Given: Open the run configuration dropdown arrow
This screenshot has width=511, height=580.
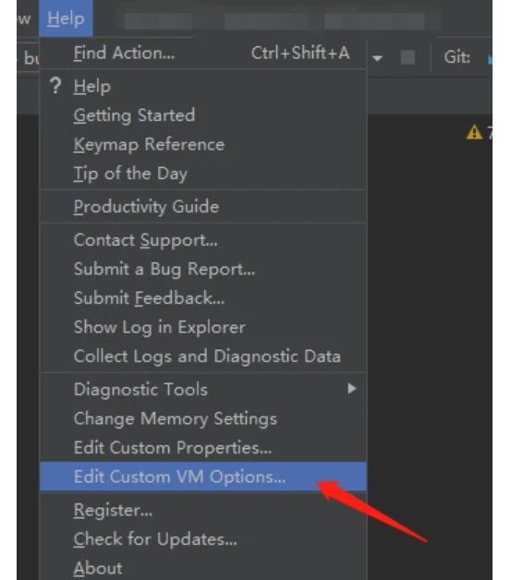Looking at the screenshot, I should click(x=377, y=58).
